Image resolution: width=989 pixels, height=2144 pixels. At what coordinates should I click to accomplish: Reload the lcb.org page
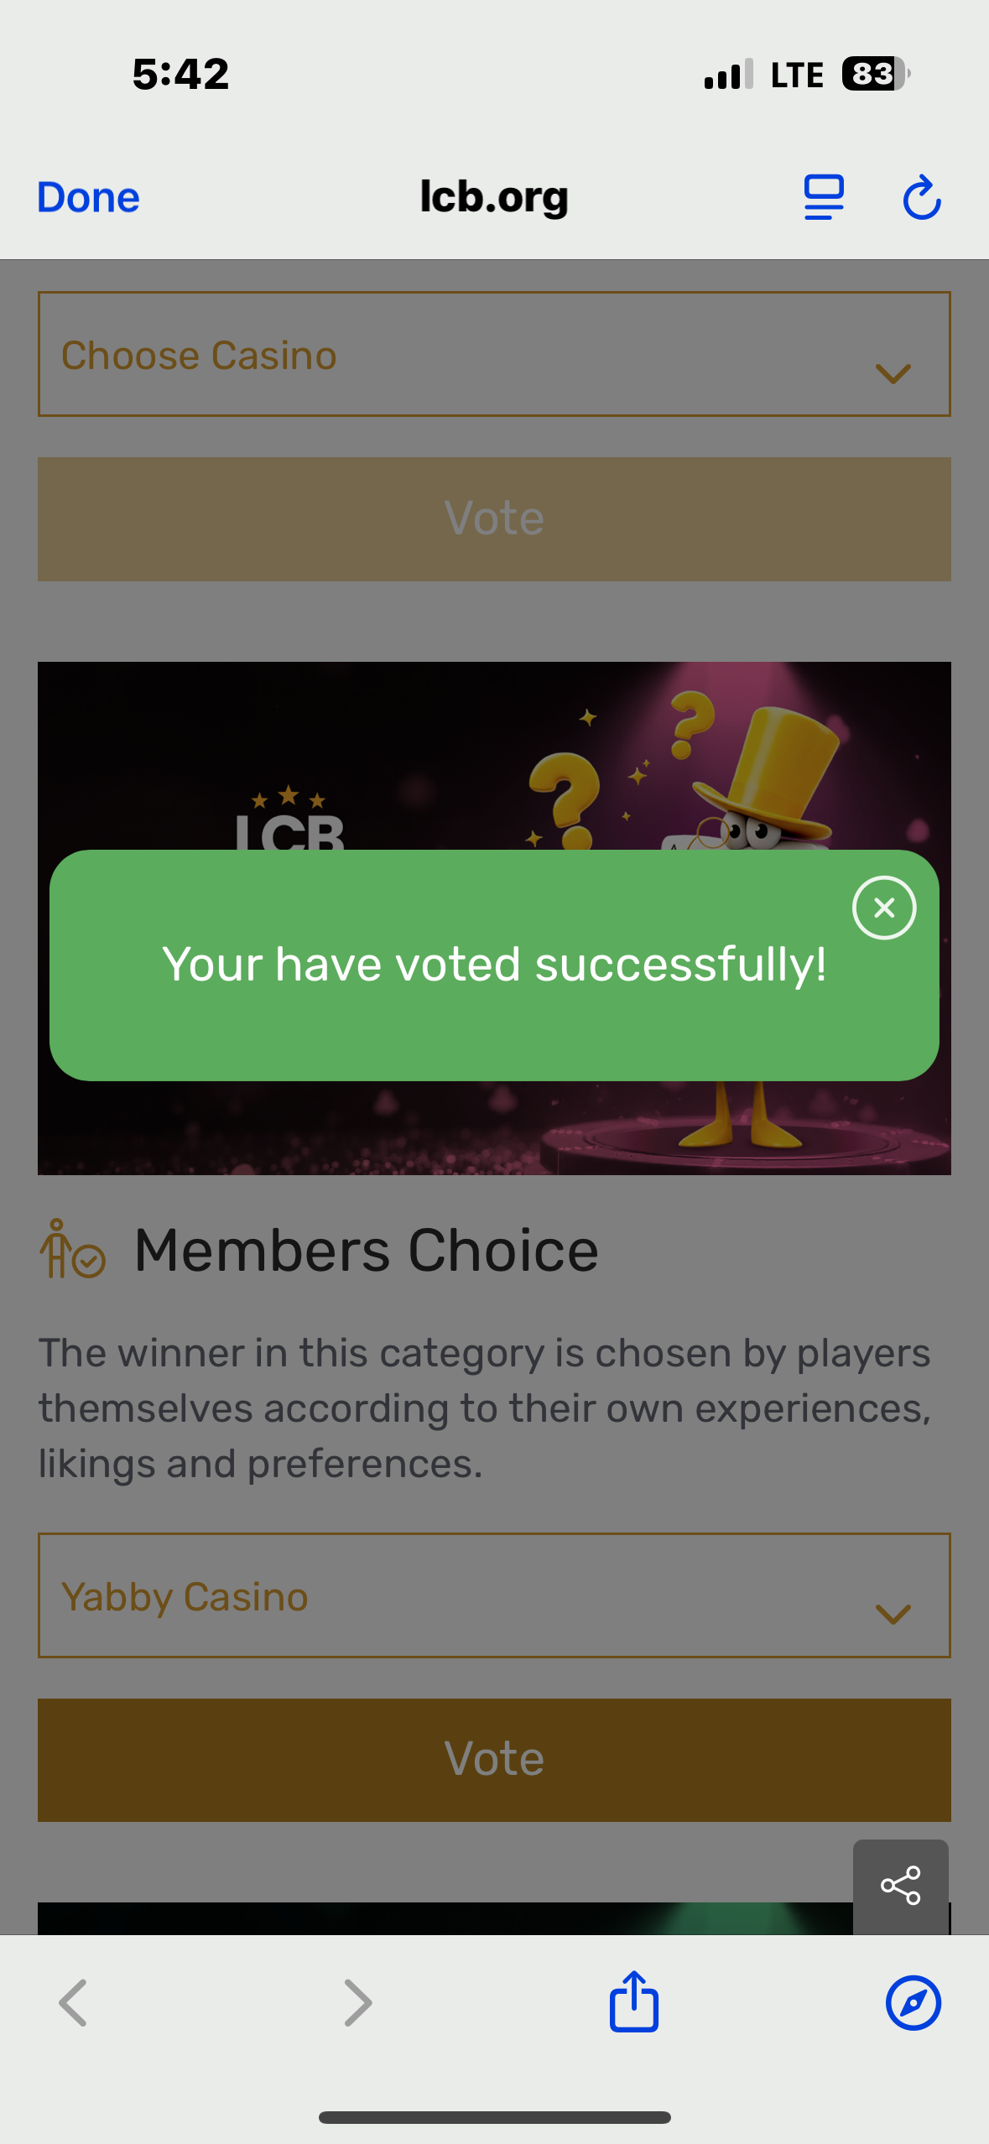pyautogui.click(x=922, y=198)
